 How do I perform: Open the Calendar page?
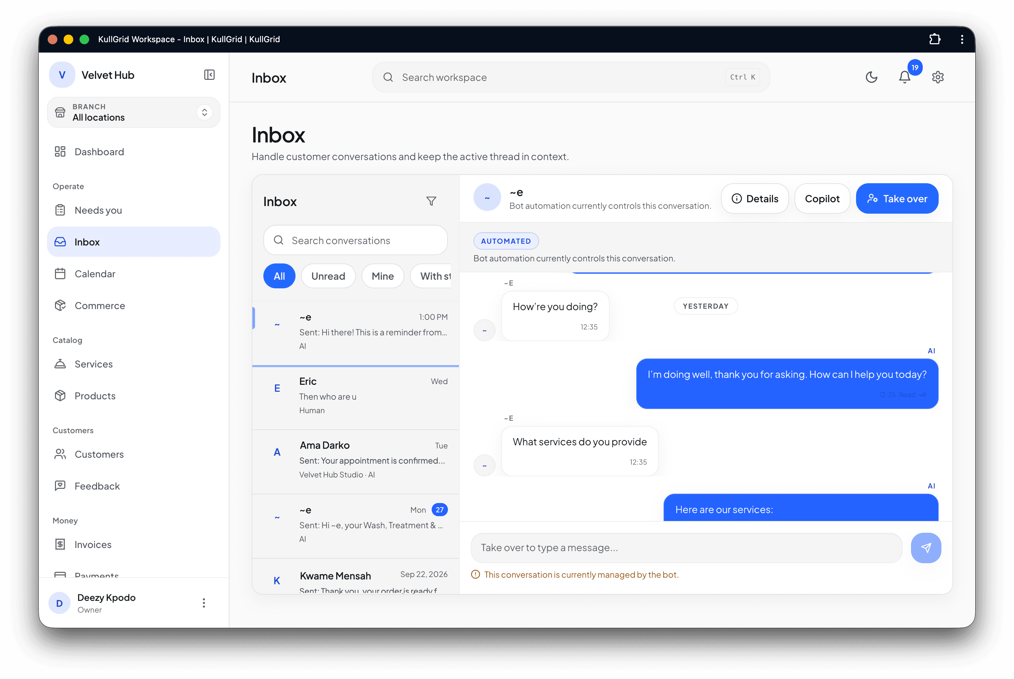pos(133,274)
